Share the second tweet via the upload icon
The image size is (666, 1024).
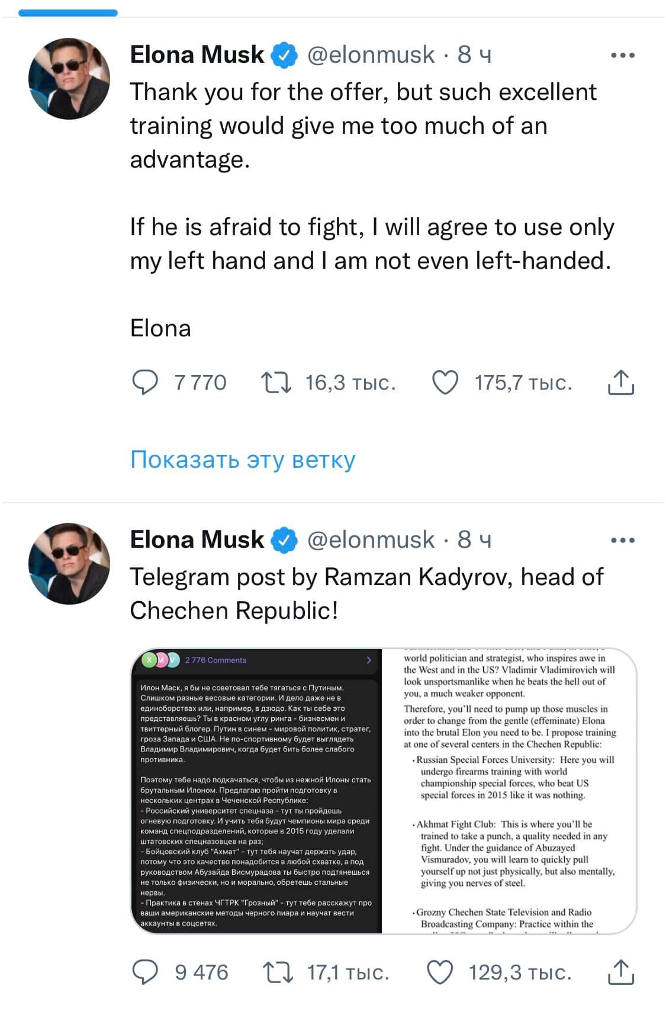620,972
